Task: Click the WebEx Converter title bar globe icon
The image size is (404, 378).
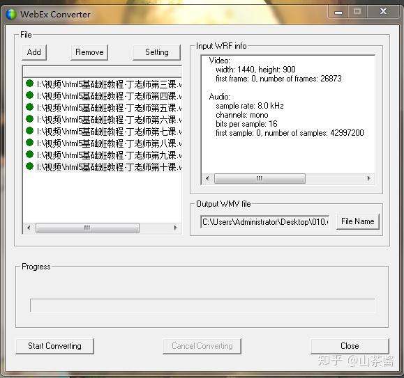Action: pos(11,15)
